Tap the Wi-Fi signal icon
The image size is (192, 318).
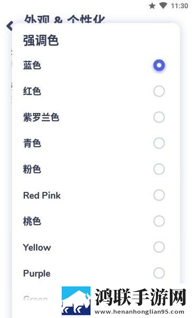[163, 6]
